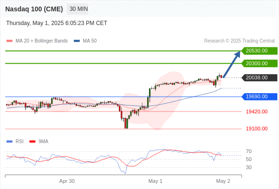Toggle the 9MA red legend marker
This screenshot has height=189, width=279.
click(32, 142)
